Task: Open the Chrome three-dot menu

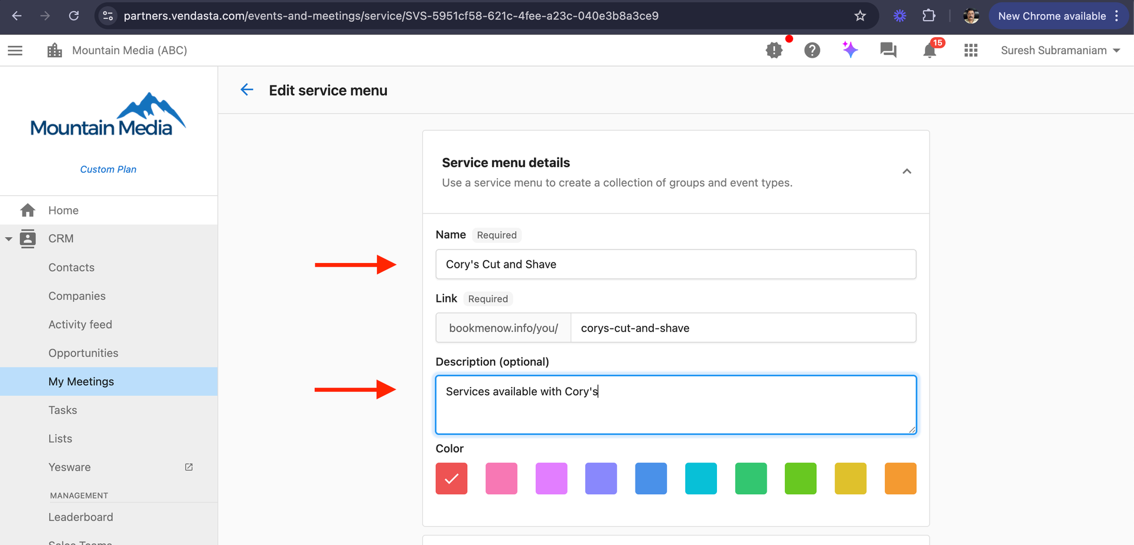Action: coord(1116,16)
